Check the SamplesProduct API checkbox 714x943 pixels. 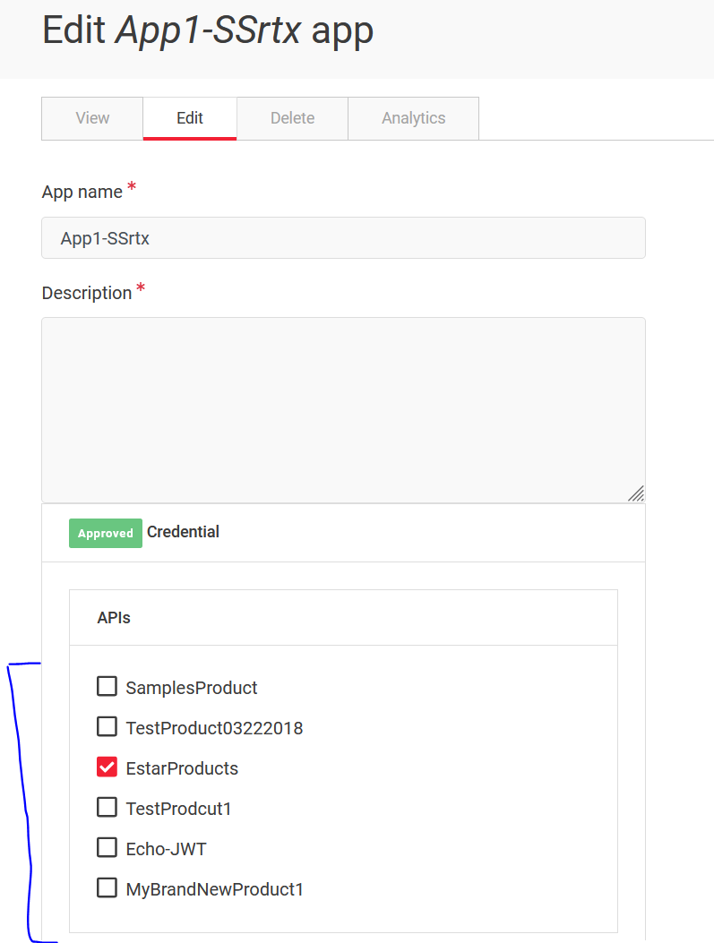coord(107,686)
